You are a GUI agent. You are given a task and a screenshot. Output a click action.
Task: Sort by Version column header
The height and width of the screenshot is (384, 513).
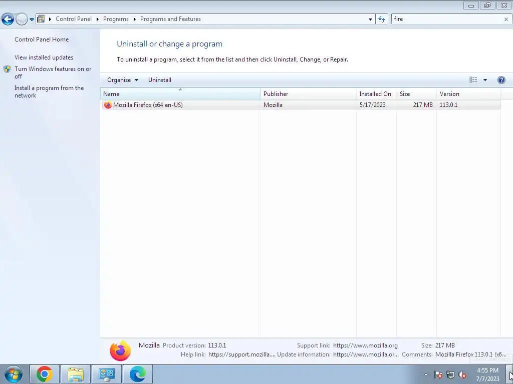point(468,93)
